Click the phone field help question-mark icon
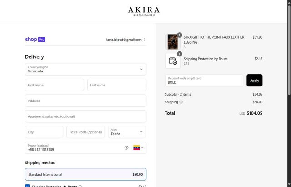Screen dimensions: 291x187 [x=126, y=147]
